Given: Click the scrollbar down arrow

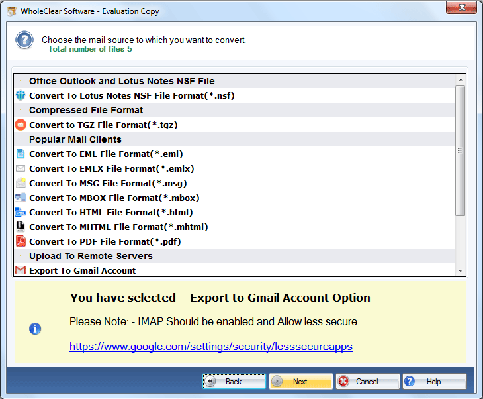Looking at the screenshot, I should tap(461, 270).
